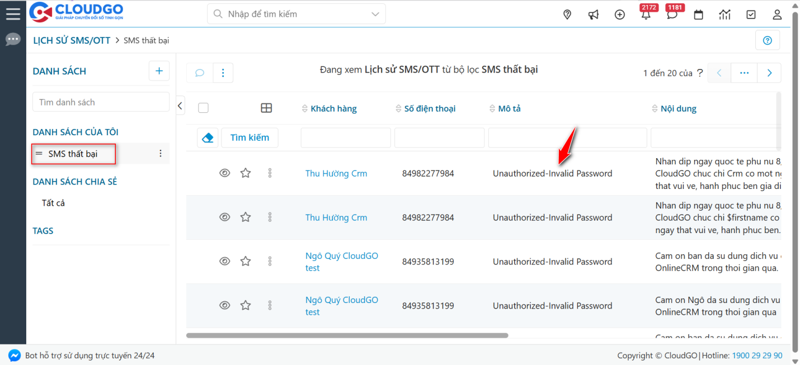Open the user profile icon
The image size is (800, 365).
click(777, 15)
